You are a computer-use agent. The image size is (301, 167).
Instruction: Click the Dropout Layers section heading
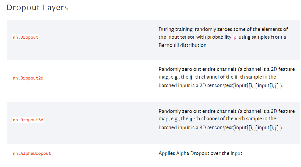[37, 8]
